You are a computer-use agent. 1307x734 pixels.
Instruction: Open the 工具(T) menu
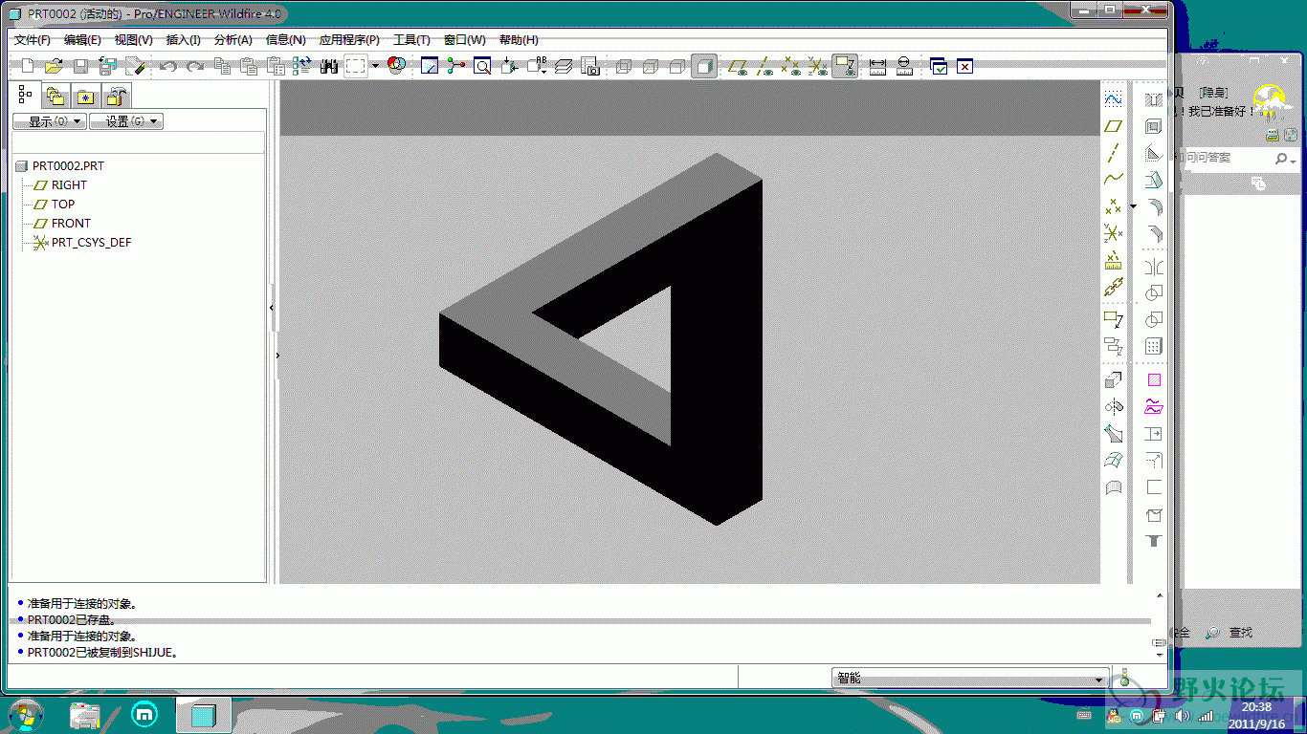point(411,40)
